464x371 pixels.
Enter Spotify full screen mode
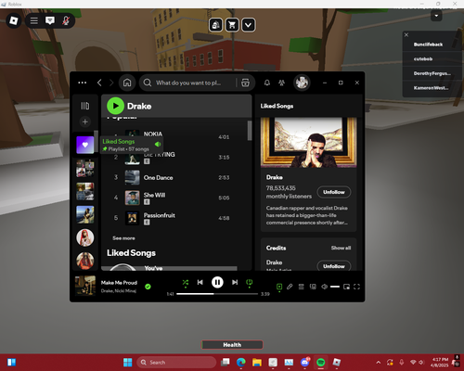(356, 287)
